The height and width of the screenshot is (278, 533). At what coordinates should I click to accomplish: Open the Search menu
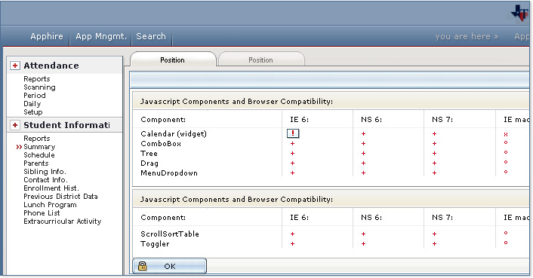151,36
